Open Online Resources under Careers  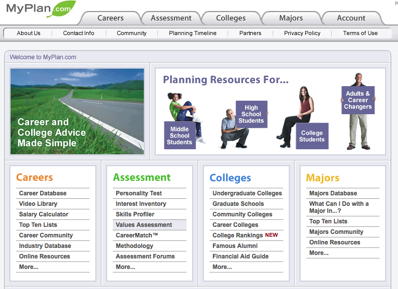click(x=45, y=256)
